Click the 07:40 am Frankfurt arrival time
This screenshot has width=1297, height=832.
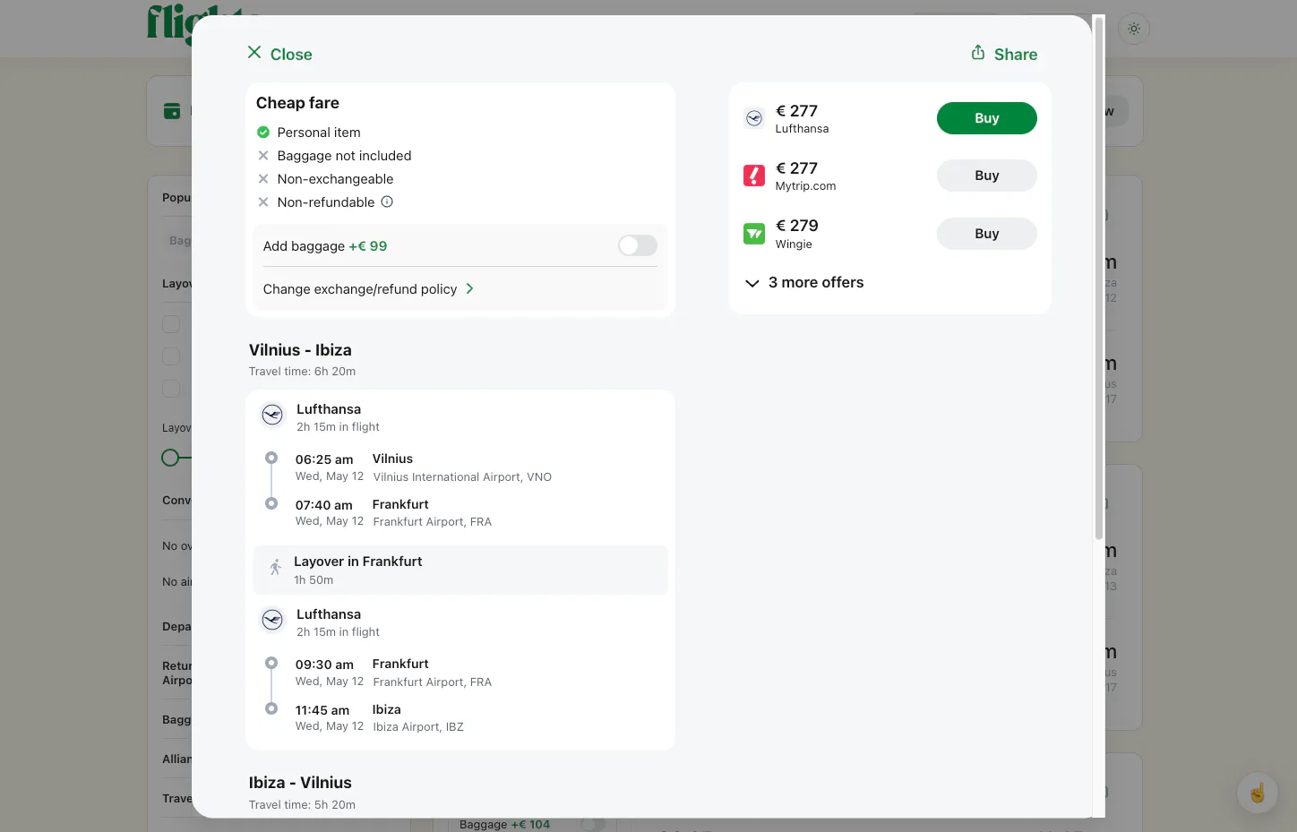[324, 505]
